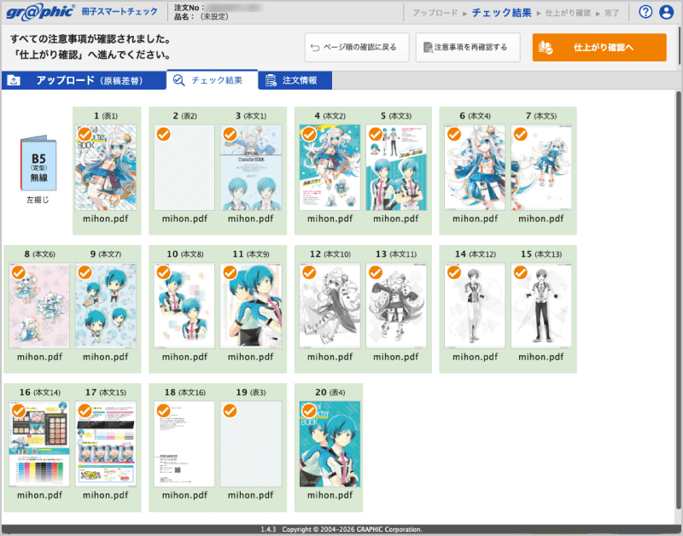Select the チェック結果 tab

click(x=212, y=80)
